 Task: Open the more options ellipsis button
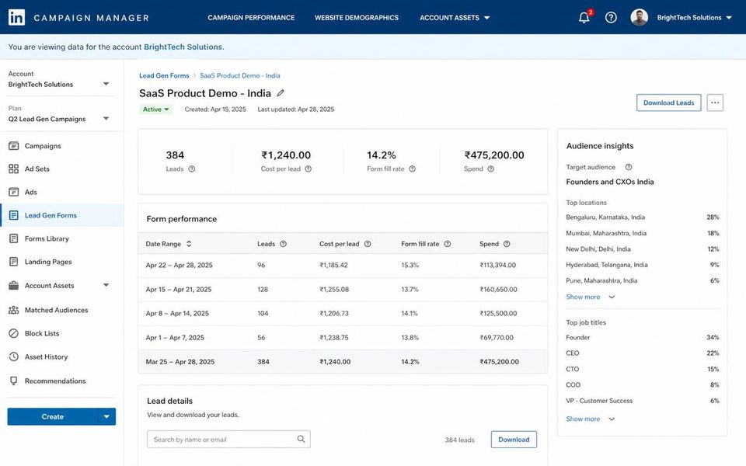[x=715, y=103]
